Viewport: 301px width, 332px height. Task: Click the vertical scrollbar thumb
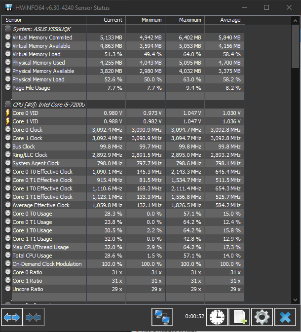(295, 46)
